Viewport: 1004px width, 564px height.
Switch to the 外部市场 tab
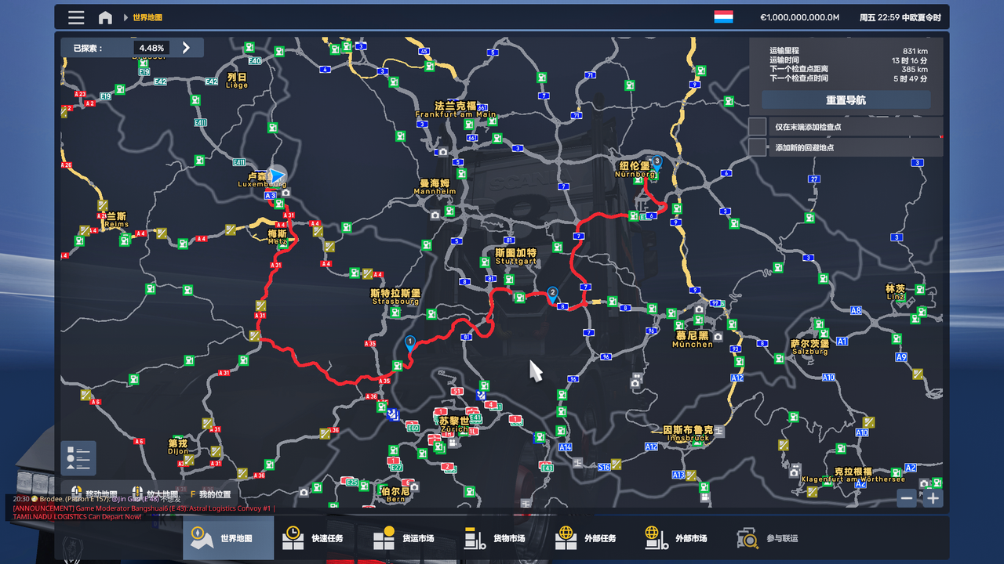coord(683,538)
